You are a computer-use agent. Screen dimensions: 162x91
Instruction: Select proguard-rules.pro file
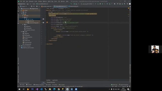pos(29,30)
